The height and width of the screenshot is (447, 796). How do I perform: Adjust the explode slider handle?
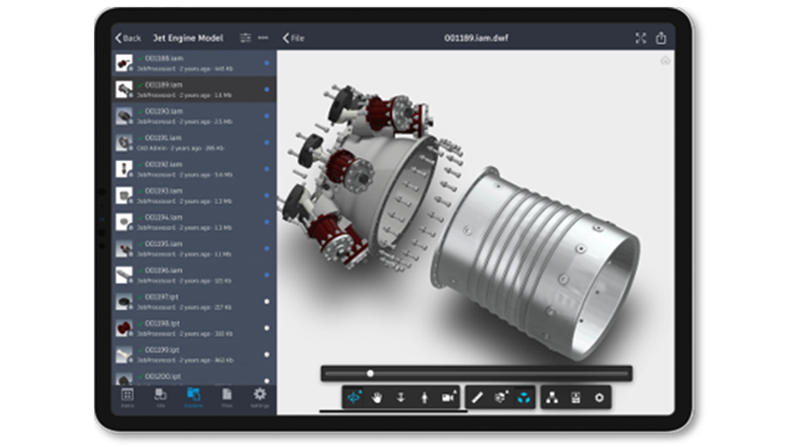click(370, 374)
